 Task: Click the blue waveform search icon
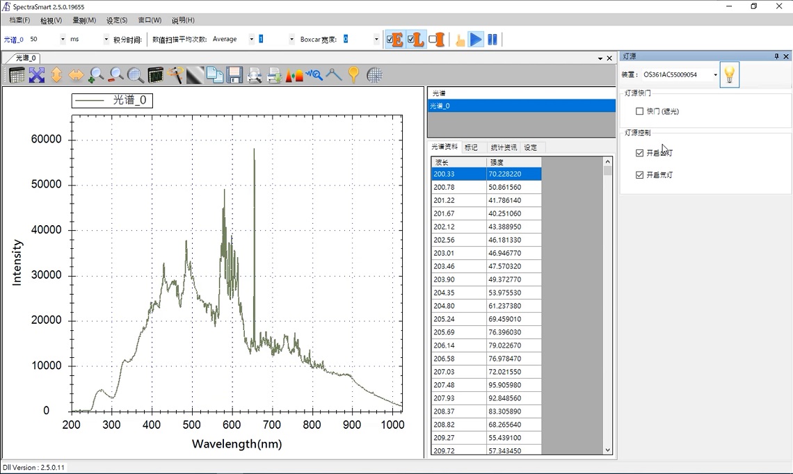click(x=314, y=75)
